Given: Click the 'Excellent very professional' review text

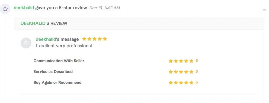Looking at the screenshot, I should 64,46.
